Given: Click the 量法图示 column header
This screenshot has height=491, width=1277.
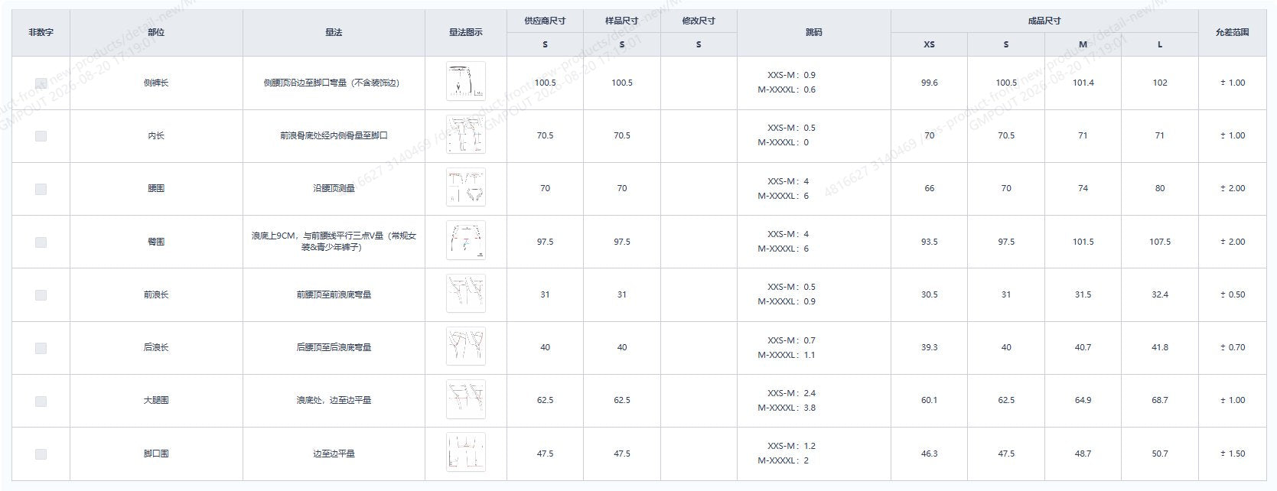Looking at the screenshot, I should click(x=465, y=33).
